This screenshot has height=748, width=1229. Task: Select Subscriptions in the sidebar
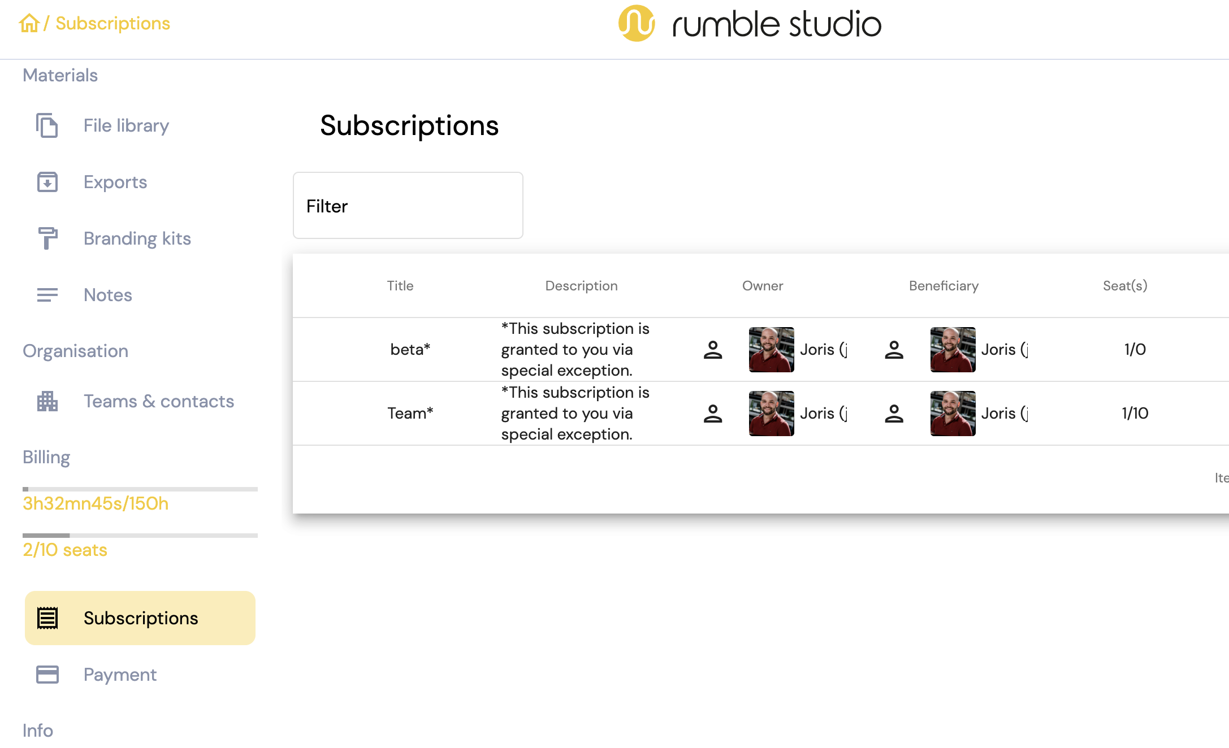140,618
